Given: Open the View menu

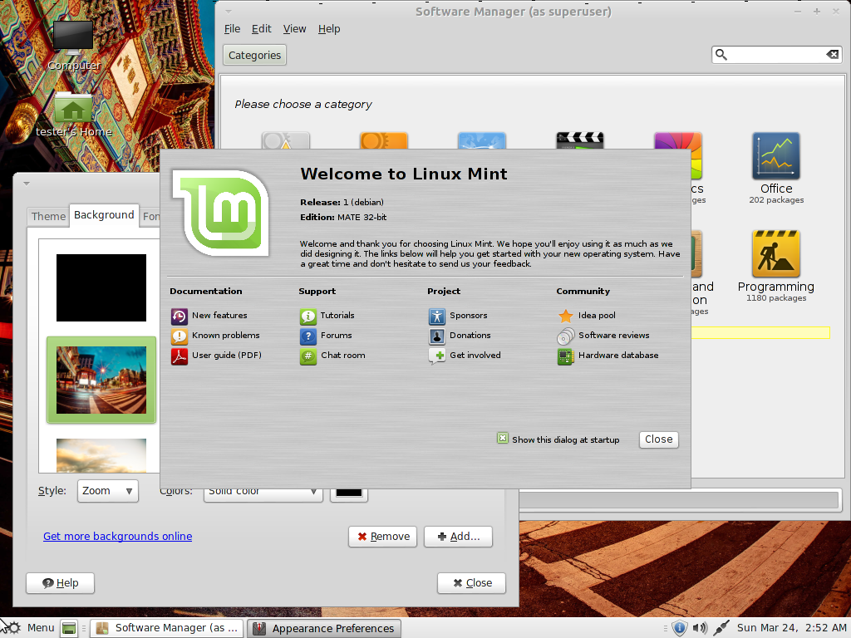Looking at the screenshot, I should pos(294,29).
